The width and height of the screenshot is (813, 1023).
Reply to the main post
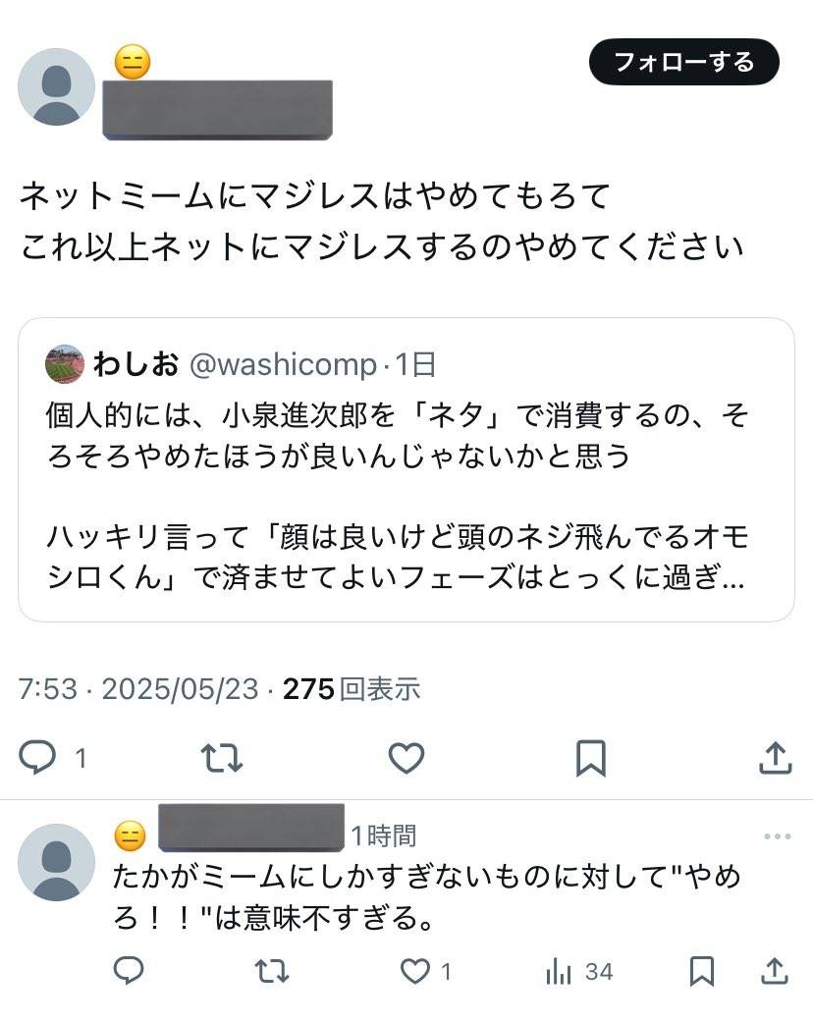(39, 757)
